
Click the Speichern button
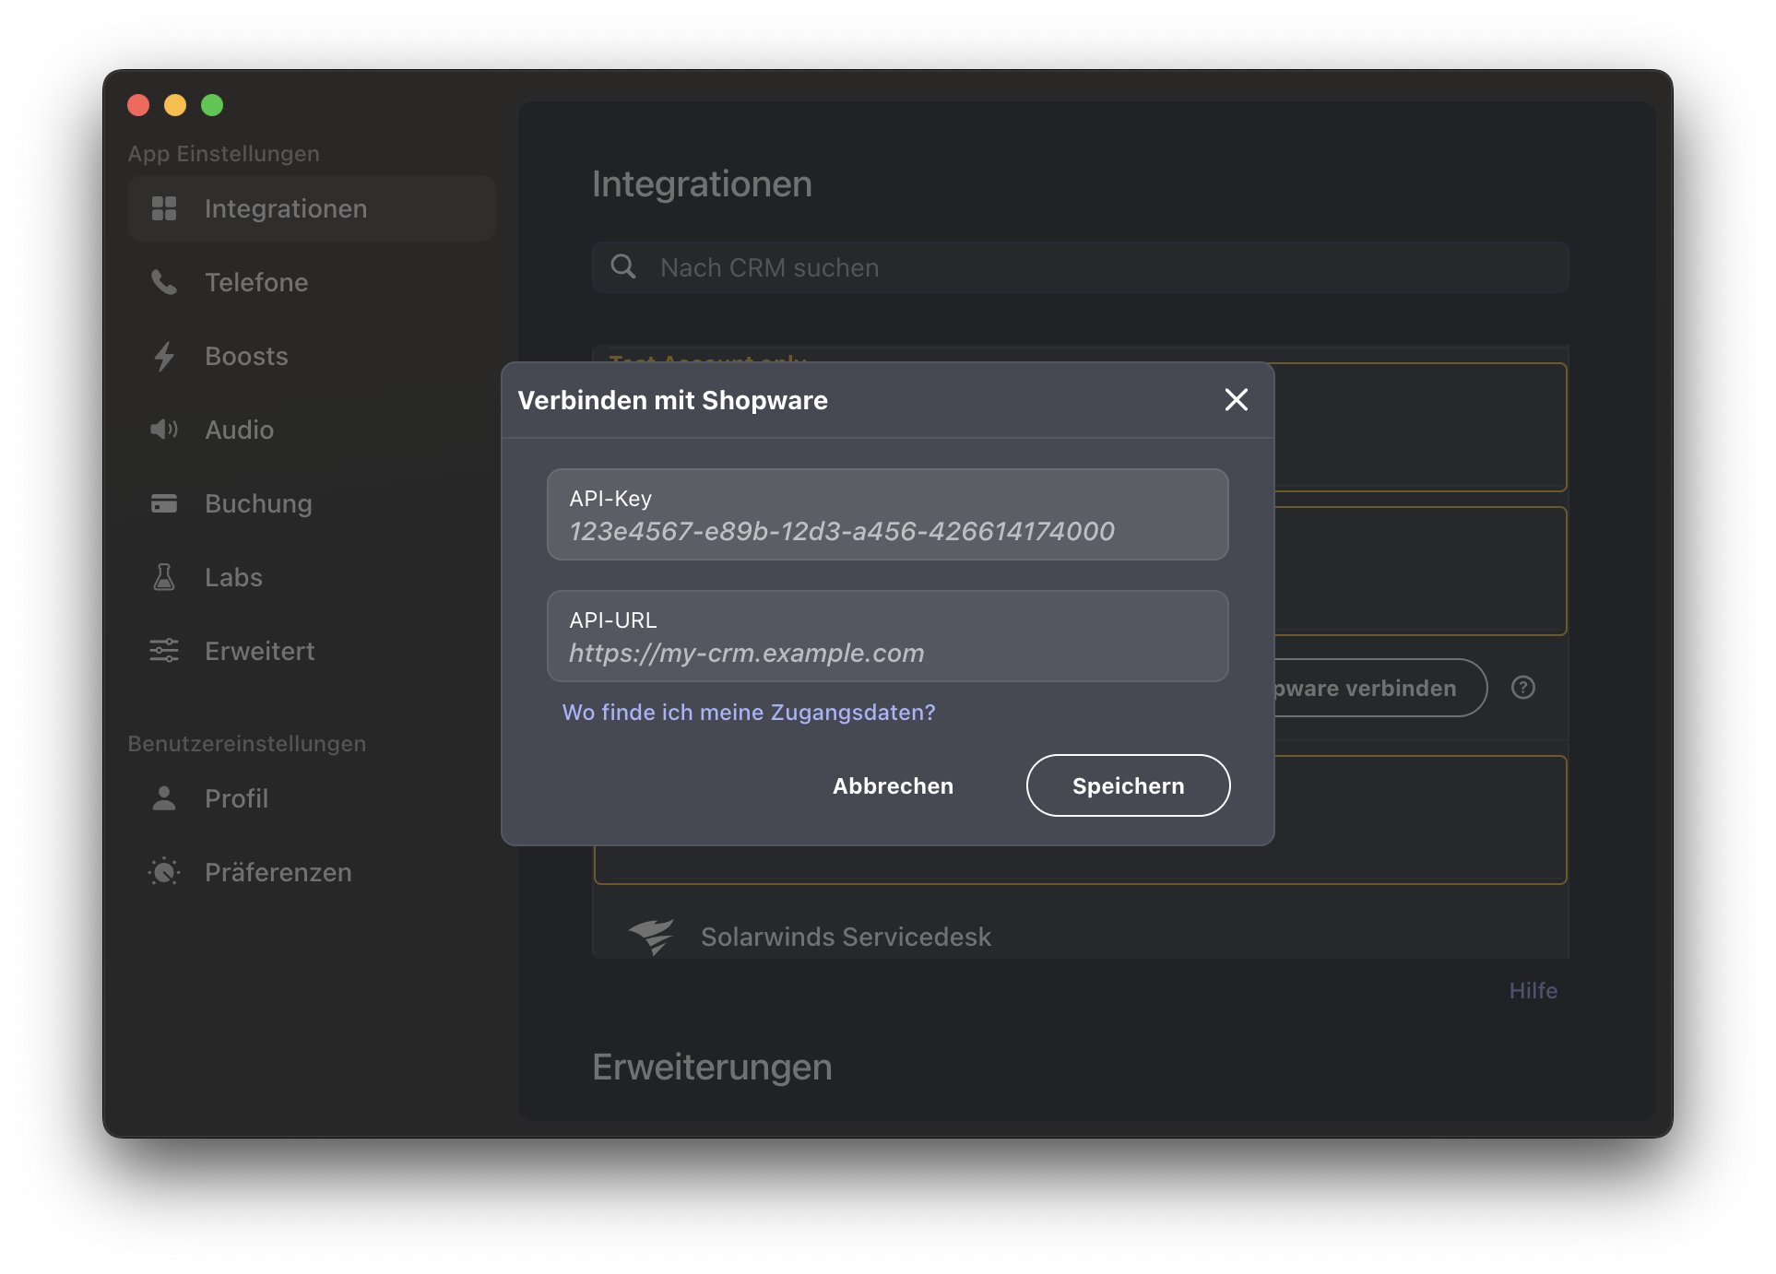[1128, 786]
